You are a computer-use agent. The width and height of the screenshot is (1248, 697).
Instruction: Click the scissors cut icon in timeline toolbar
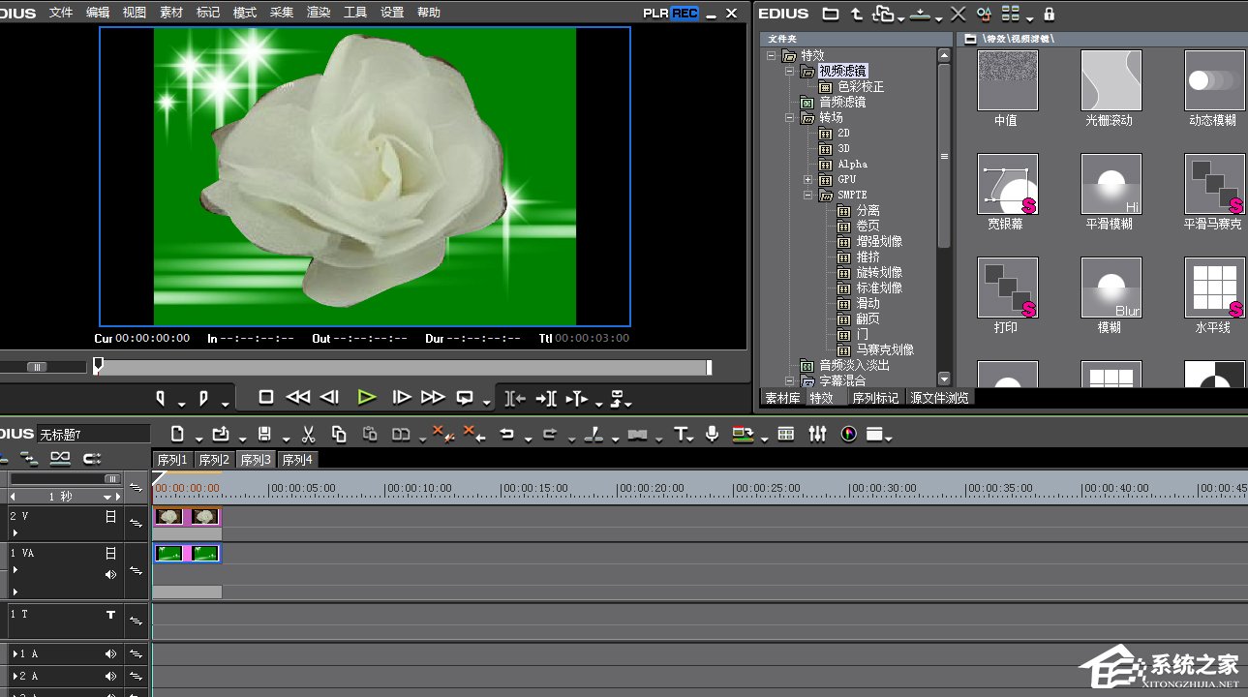point(309,435)
